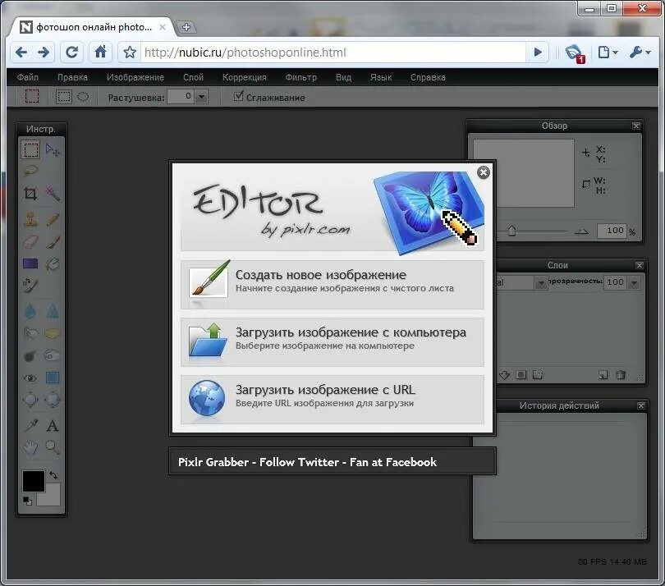Screen dimensions: 665x586
Task: Click the new layer icon in Слои panel
Action: click(x=603, y=375)
